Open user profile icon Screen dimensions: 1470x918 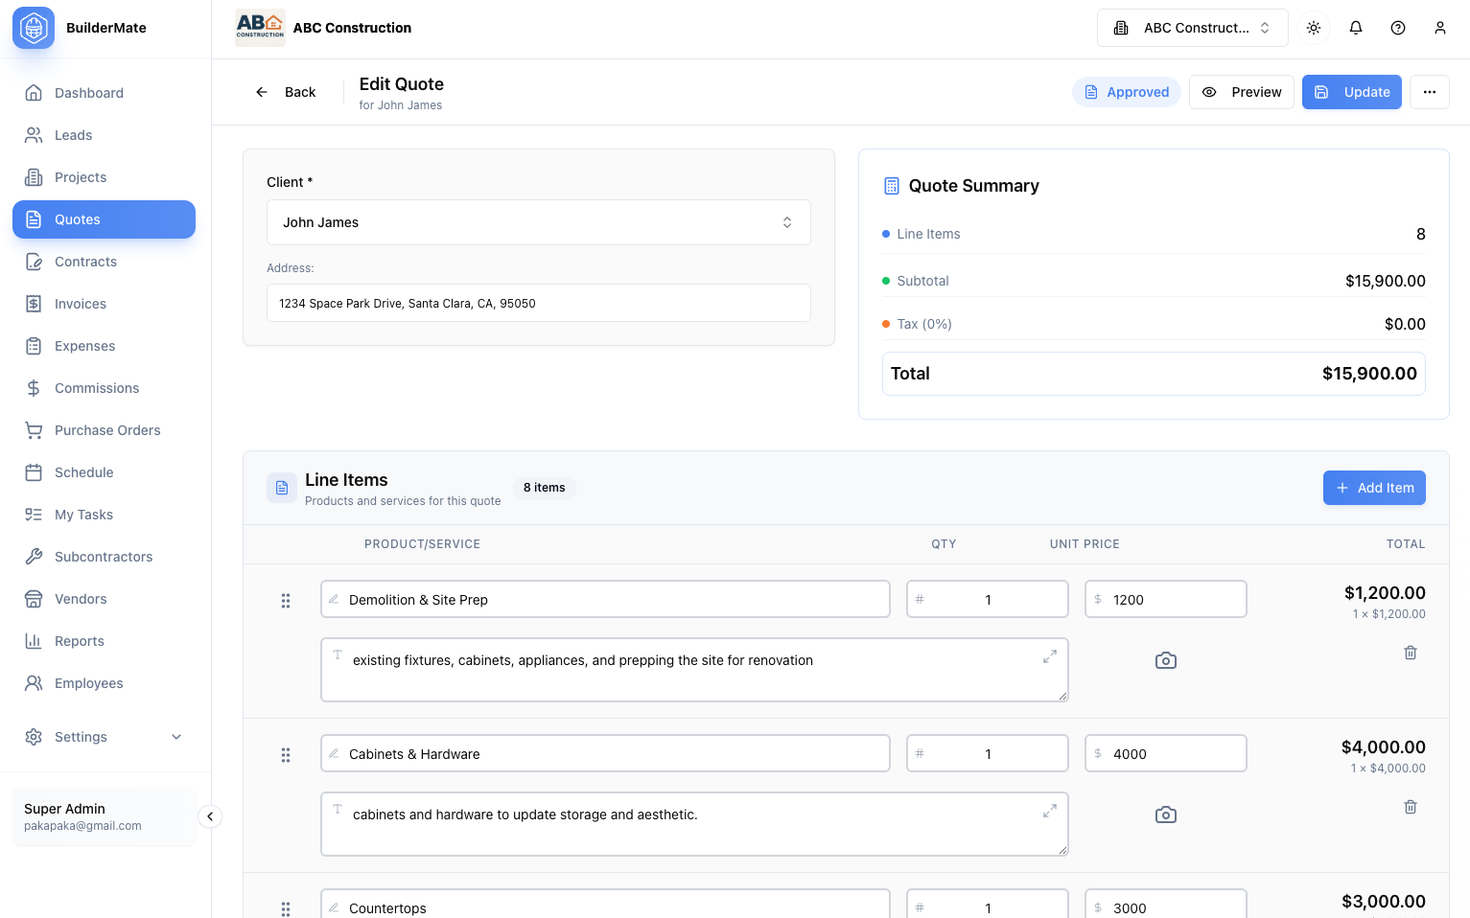coord(1440,28)
